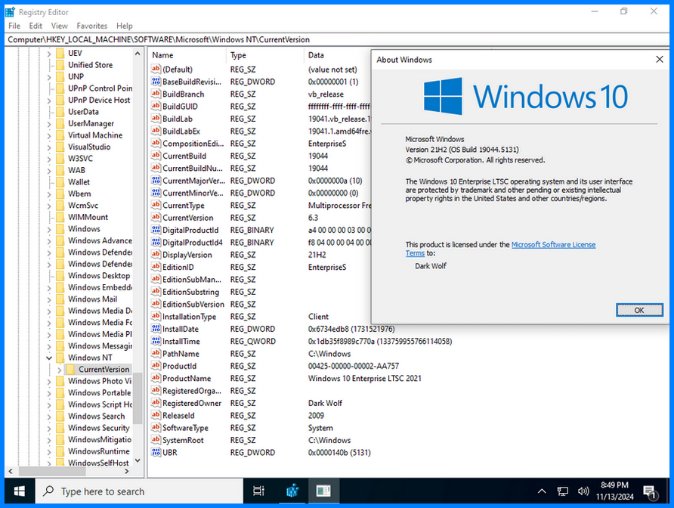
Task: Click the DigitalProductId binary value icon
Action: 156,230
